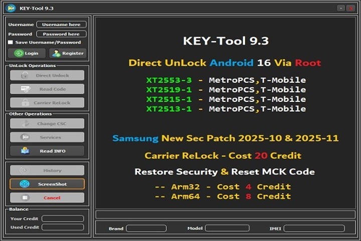
Task: Click the Read Code icon
Action: tap(24, 89)
